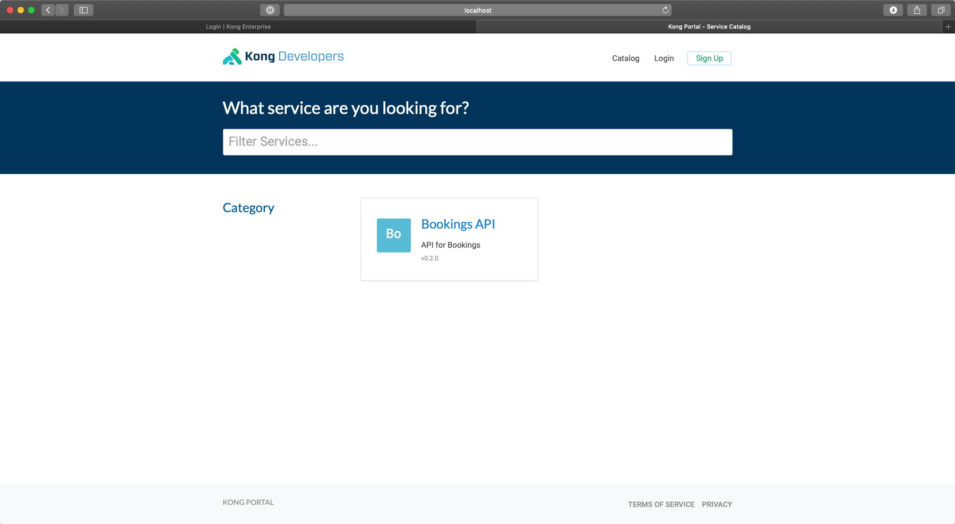Open the Share menu icon
Image resolution: width=955 pixels, height=524 pixels.
point(917,10)
